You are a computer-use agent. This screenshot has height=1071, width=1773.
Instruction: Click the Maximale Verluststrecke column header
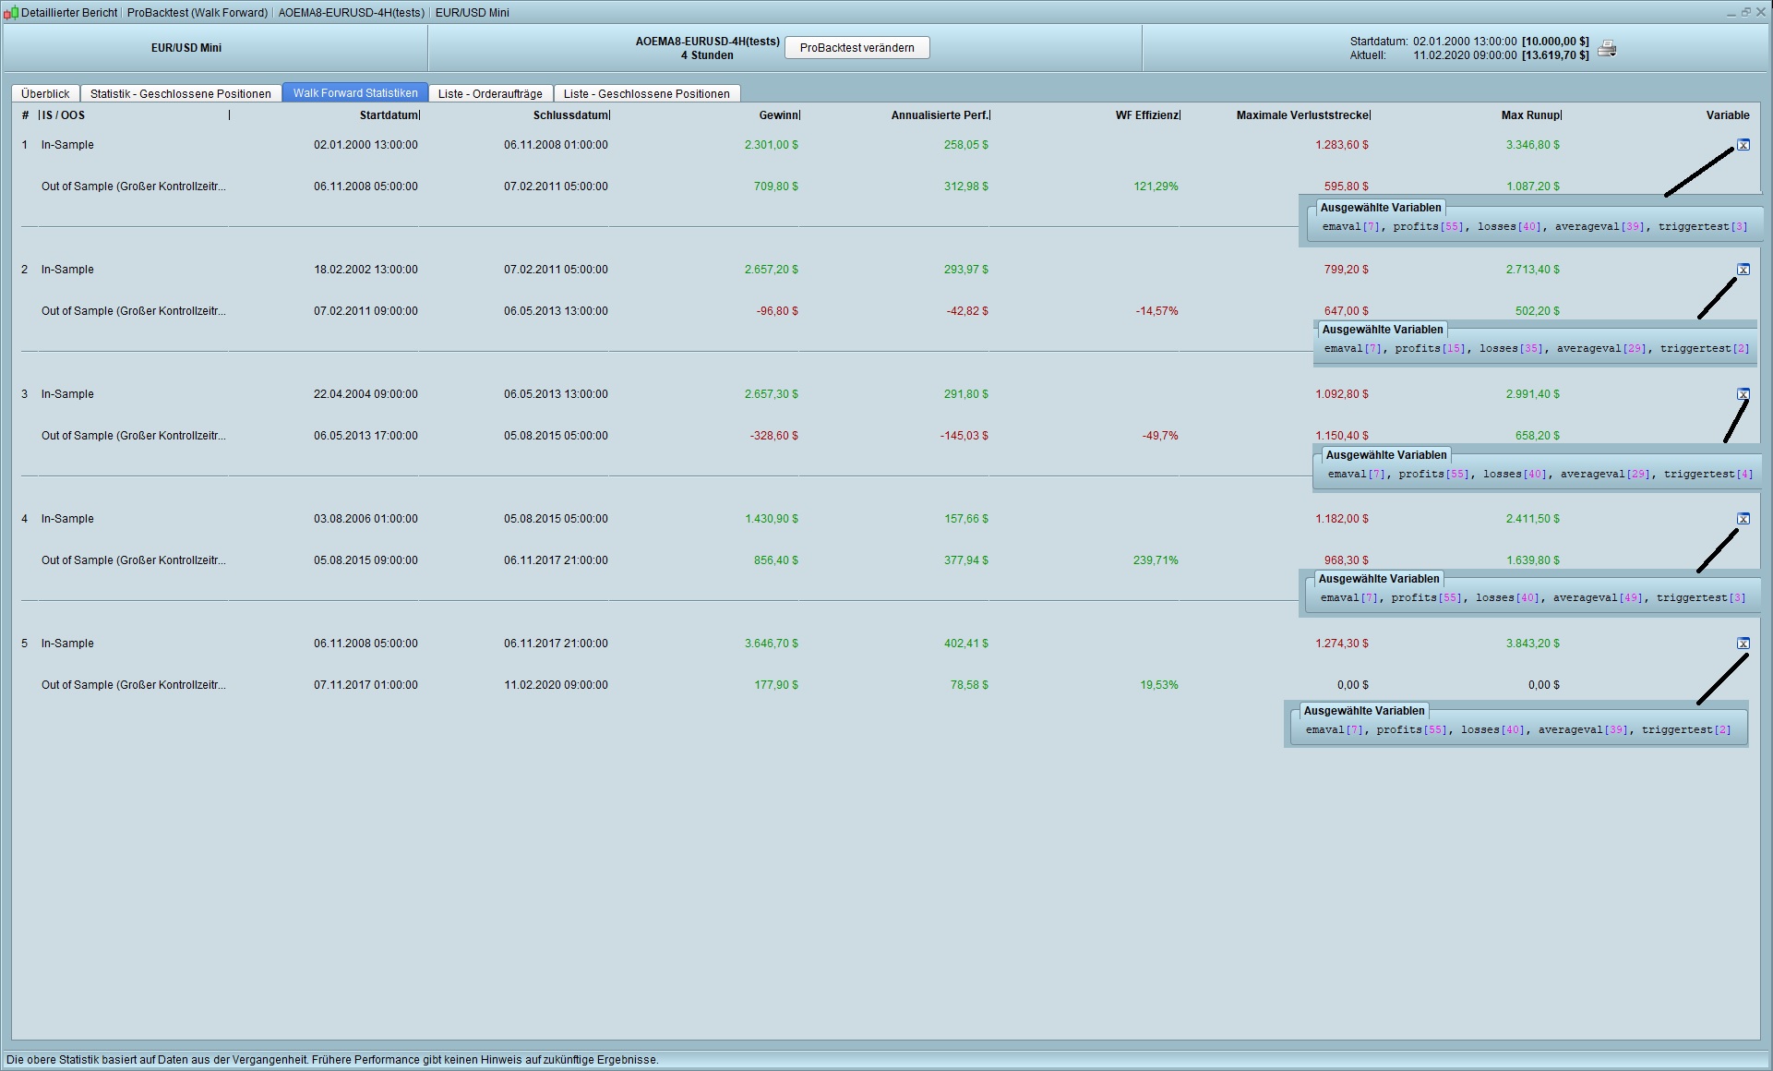1302,115
